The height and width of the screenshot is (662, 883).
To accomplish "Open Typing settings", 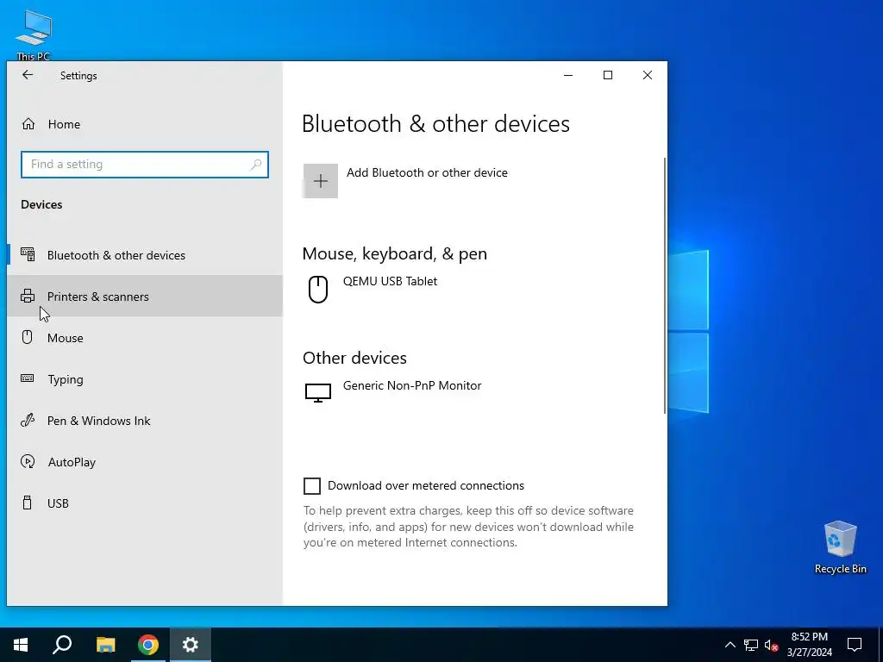I will click(144, 379).
